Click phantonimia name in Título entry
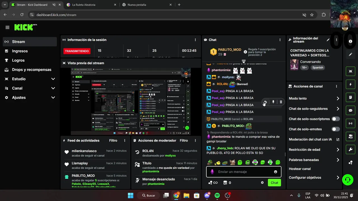358x201 pixels. click(151, 171)
